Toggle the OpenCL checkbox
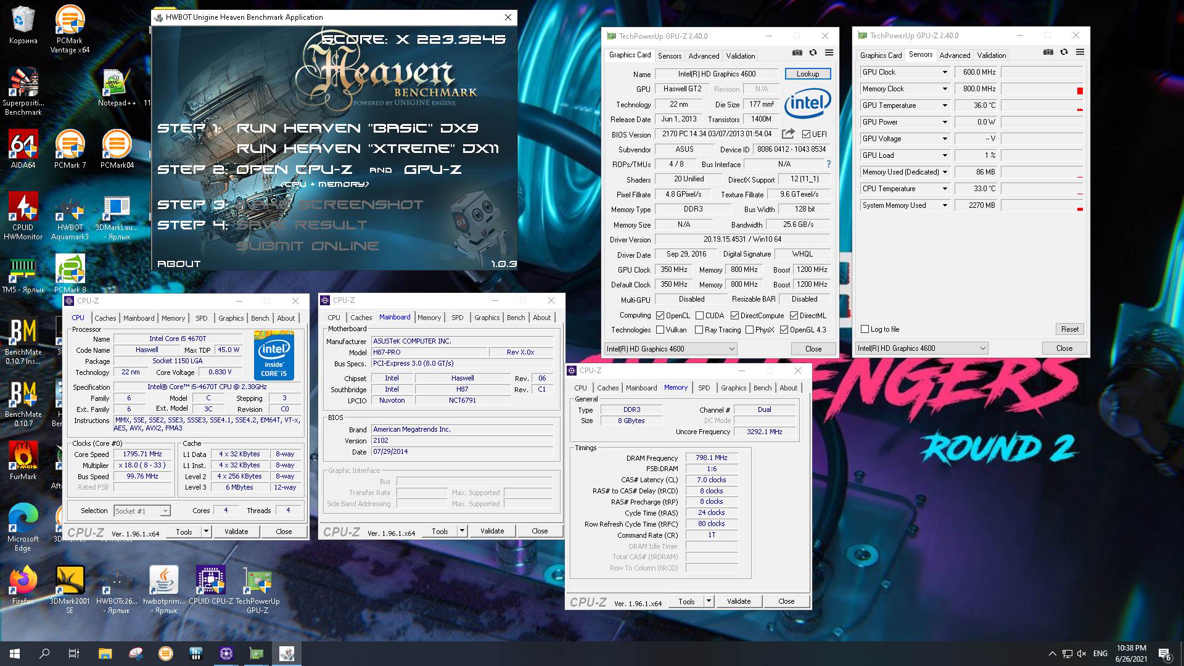The width and height of the screenshot is (1184, 666). (660, 316)
